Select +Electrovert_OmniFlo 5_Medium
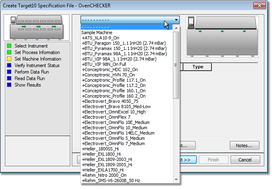This screenshot has width=272, height=189. 127,138
